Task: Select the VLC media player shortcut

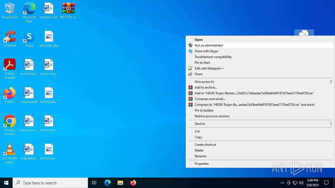Action: coord(10,154)
